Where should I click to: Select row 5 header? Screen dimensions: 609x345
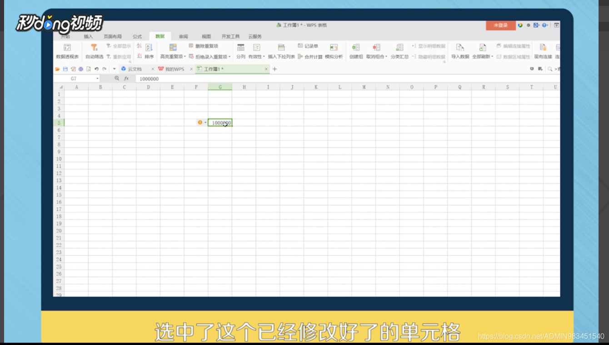[59, 123]
